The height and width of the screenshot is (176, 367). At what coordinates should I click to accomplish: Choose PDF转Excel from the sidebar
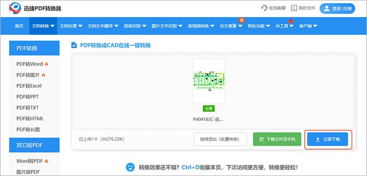pyautogui.click(x=29, y=86)
